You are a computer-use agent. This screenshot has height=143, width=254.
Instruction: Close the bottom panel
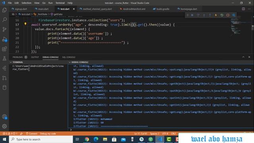point(249,57)
